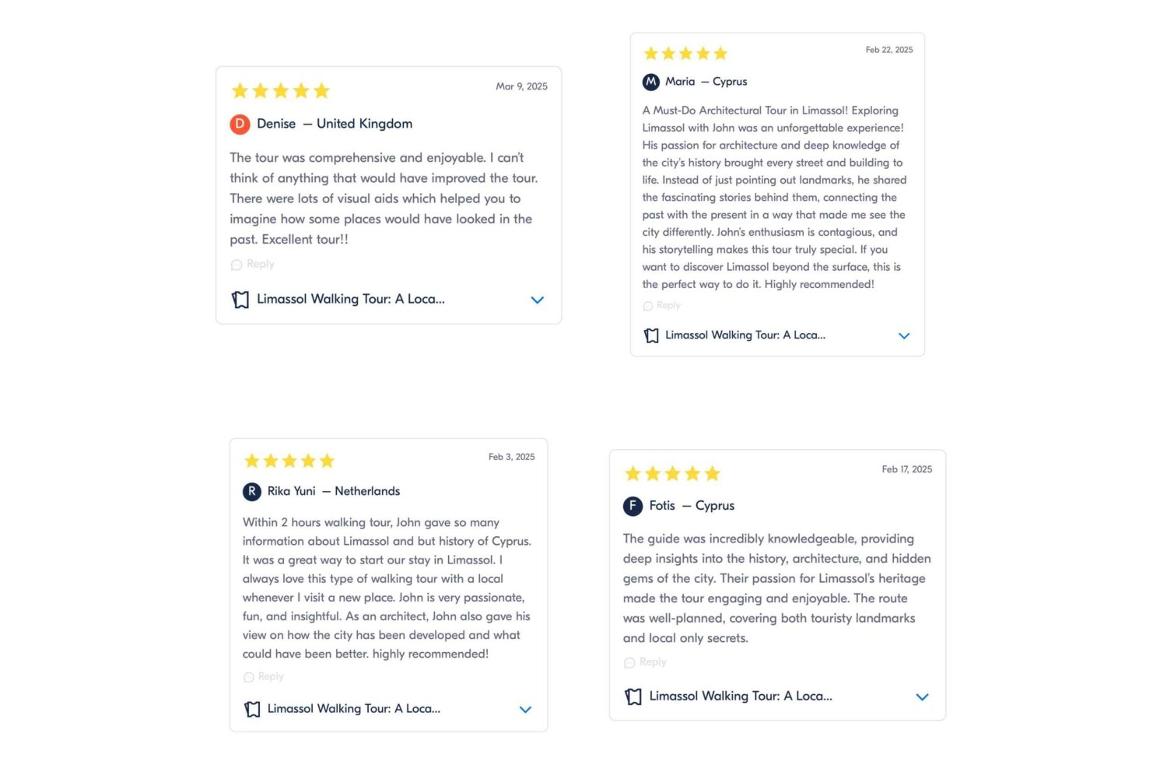Reply to Rika Yuni's review

[x=264, y=677]
